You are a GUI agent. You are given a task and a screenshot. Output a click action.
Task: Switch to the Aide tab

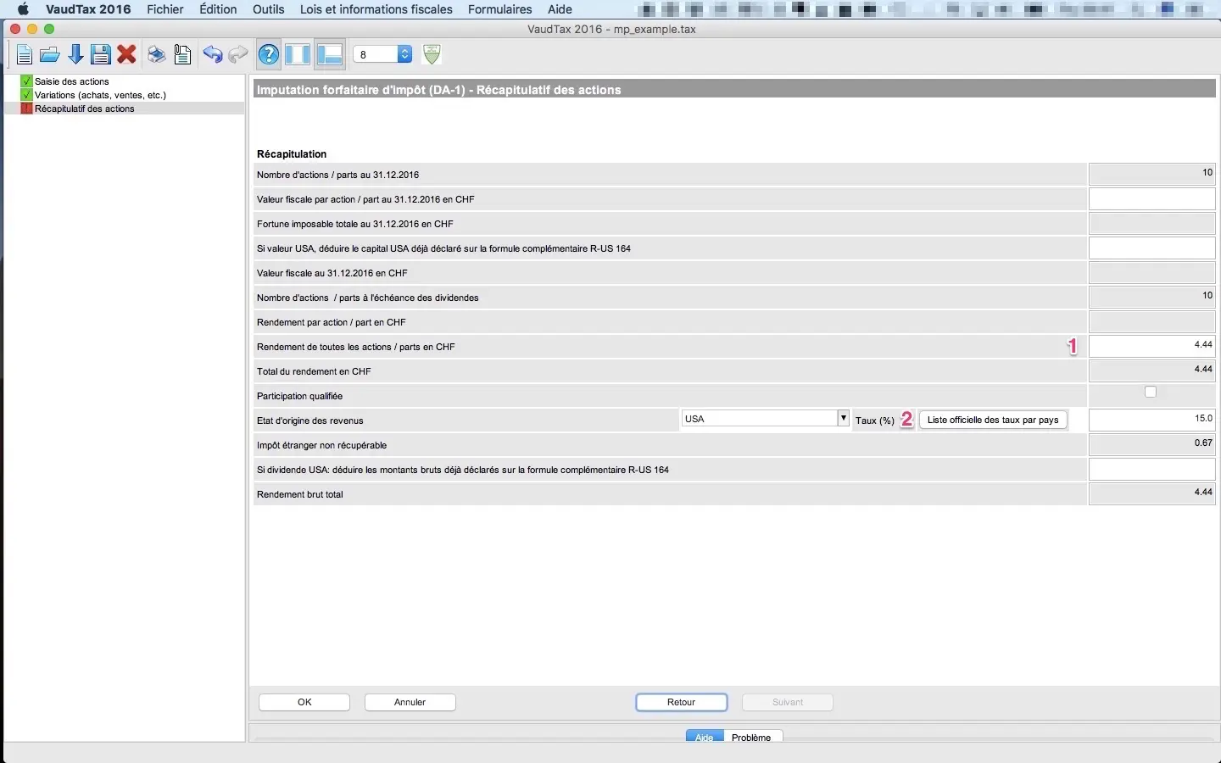(x=705, y=737)
